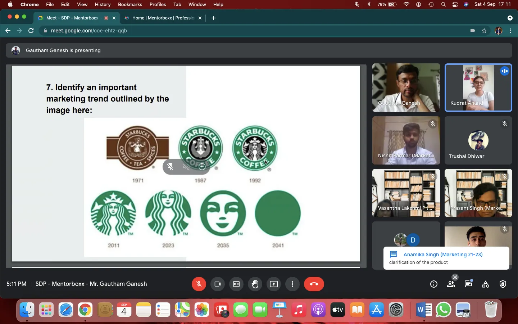Open Anamika Singh chat notification
Viewport: 518px width, 324px height.
point(446,258)
